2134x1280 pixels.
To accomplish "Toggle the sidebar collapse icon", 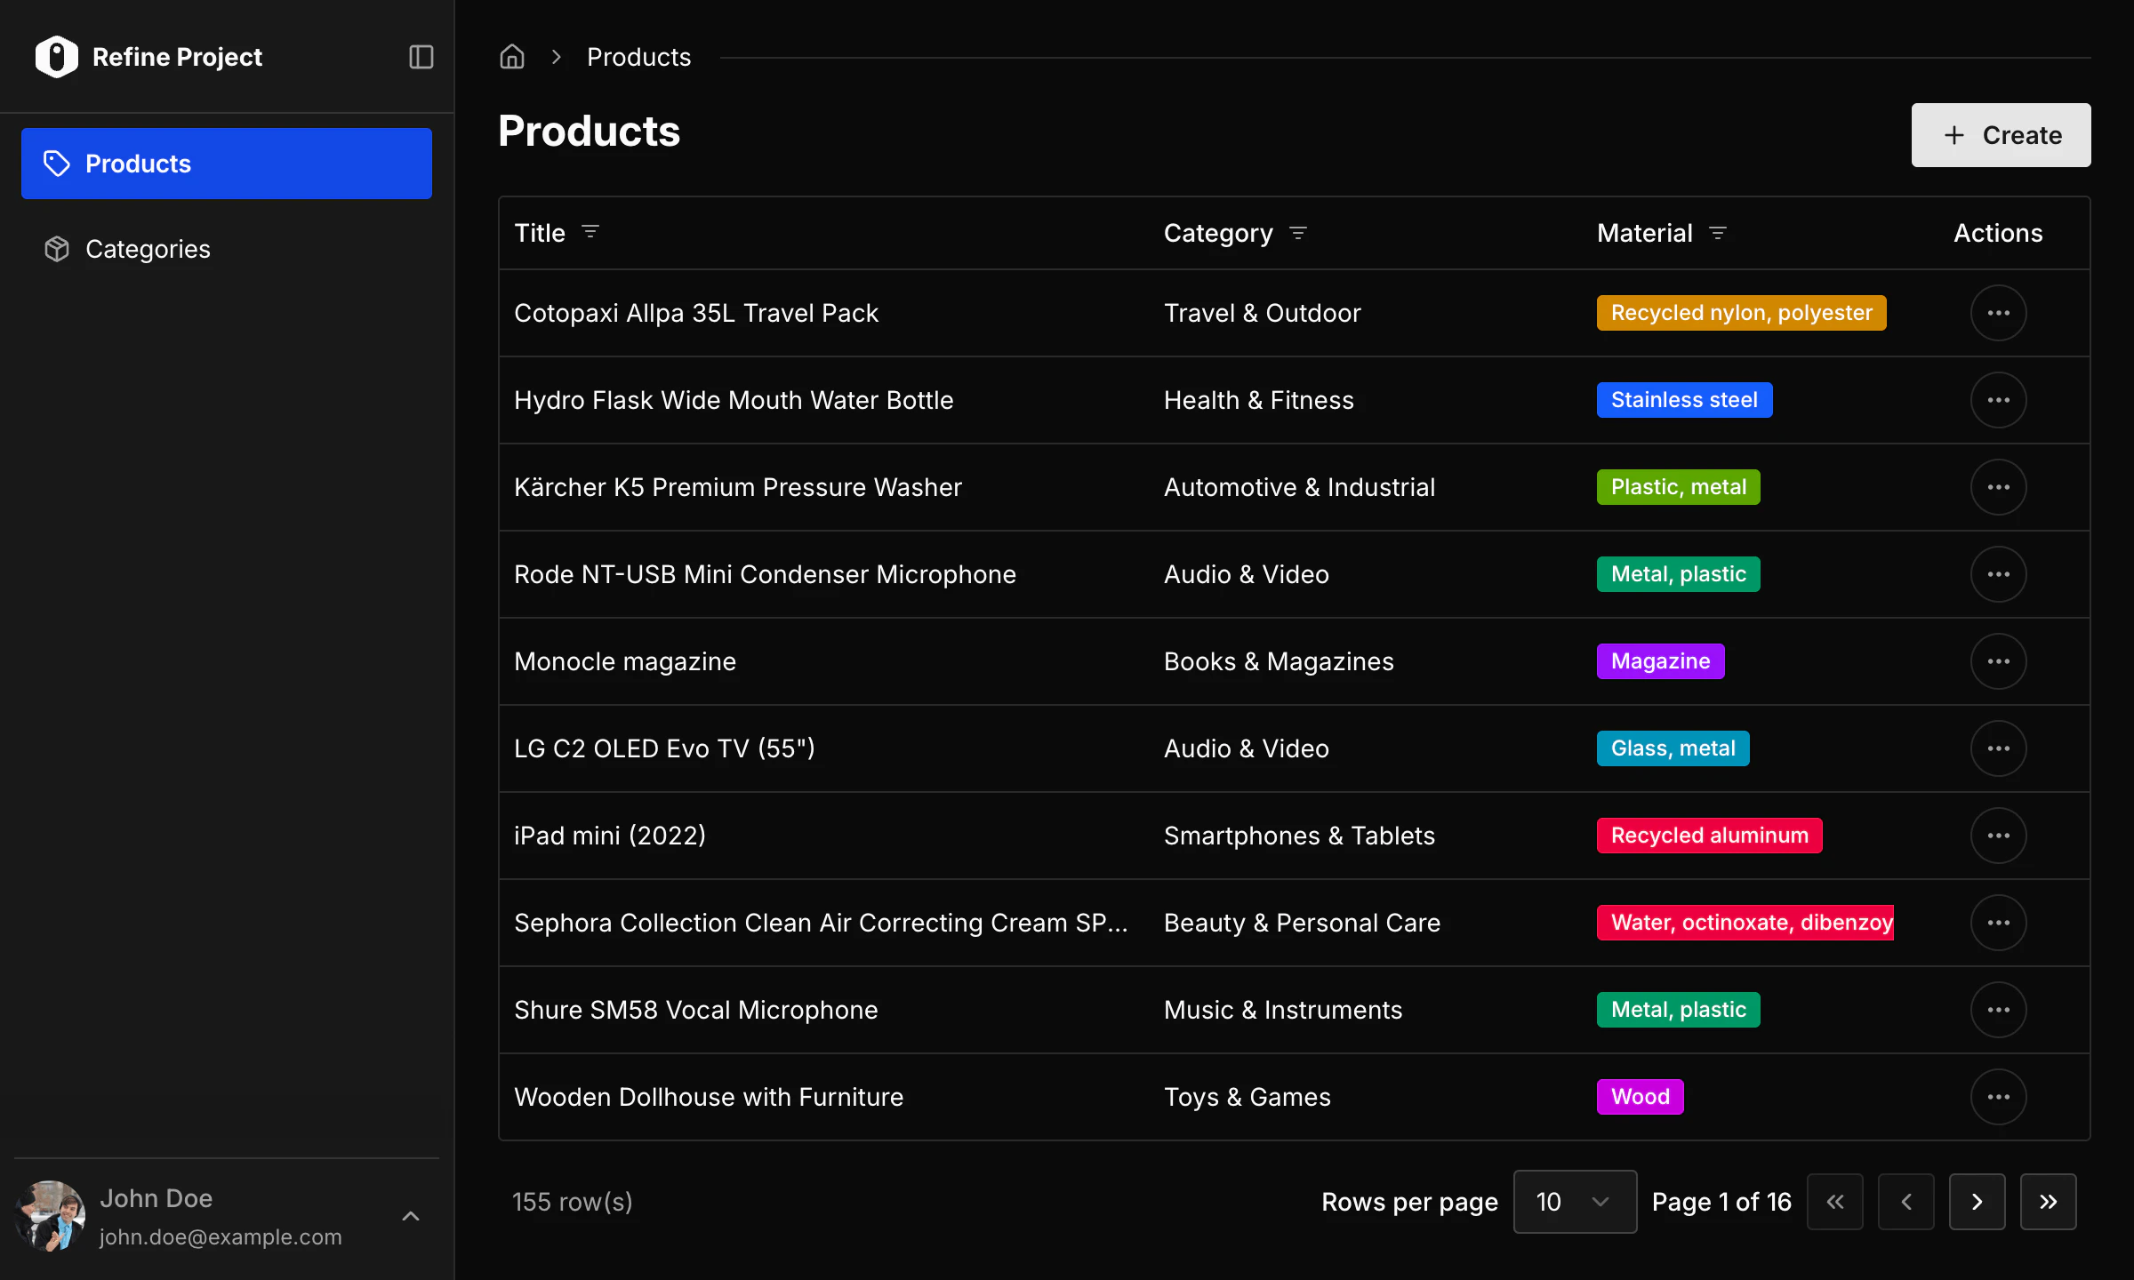I will tap(421, 57).
